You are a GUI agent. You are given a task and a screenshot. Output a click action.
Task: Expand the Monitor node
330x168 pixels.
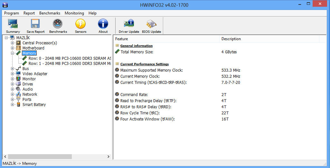point(13,79)
